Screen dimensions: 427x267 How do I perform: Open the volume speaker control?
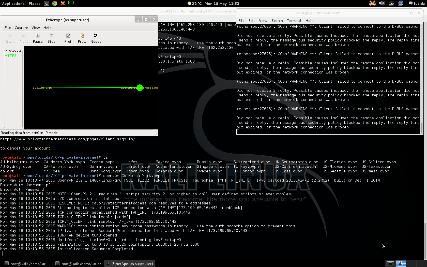pyautogui.click(x=382, y=3)
